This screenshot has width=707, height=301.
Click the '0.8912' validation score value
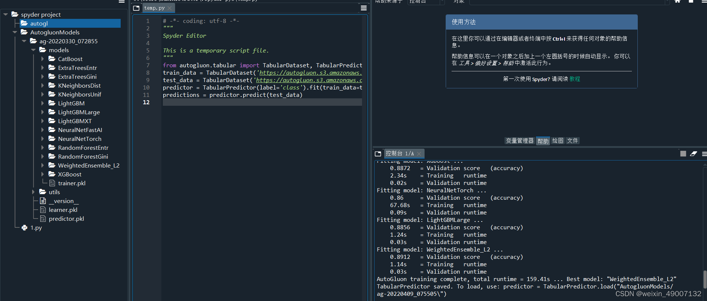pos(400,257)
